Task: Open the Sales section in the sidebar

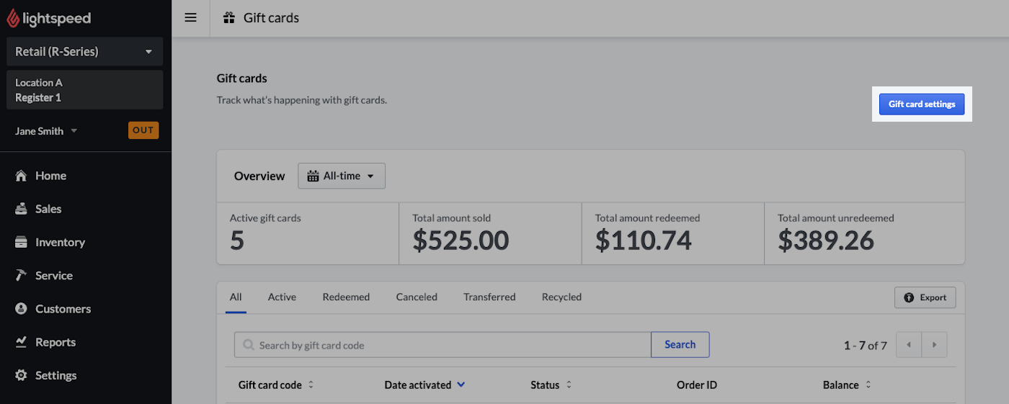Action: (48, 209)
